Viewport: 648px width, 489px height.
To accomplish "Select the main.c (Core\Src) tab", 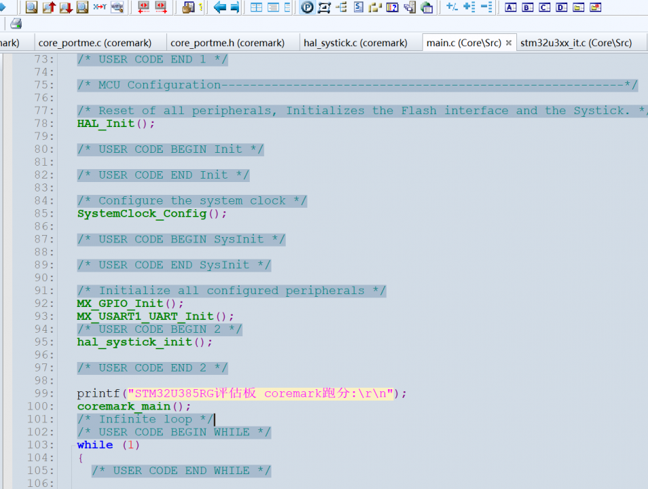I will tap(463, 43).
